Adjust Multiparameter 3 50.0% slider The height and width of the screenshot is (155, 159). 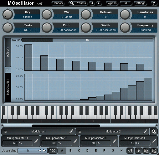coord(96,143)
